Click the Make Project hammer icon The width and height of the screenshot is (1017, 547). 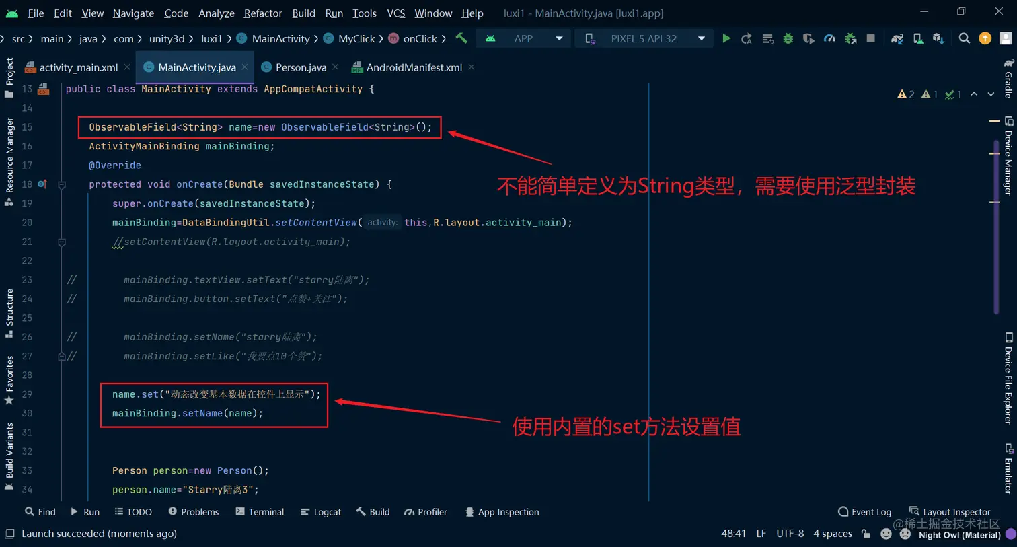[x=461, y=38]
